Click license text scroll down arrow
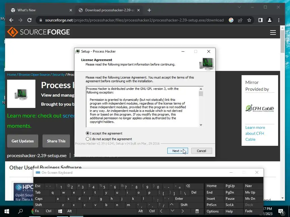 [201, 125]
